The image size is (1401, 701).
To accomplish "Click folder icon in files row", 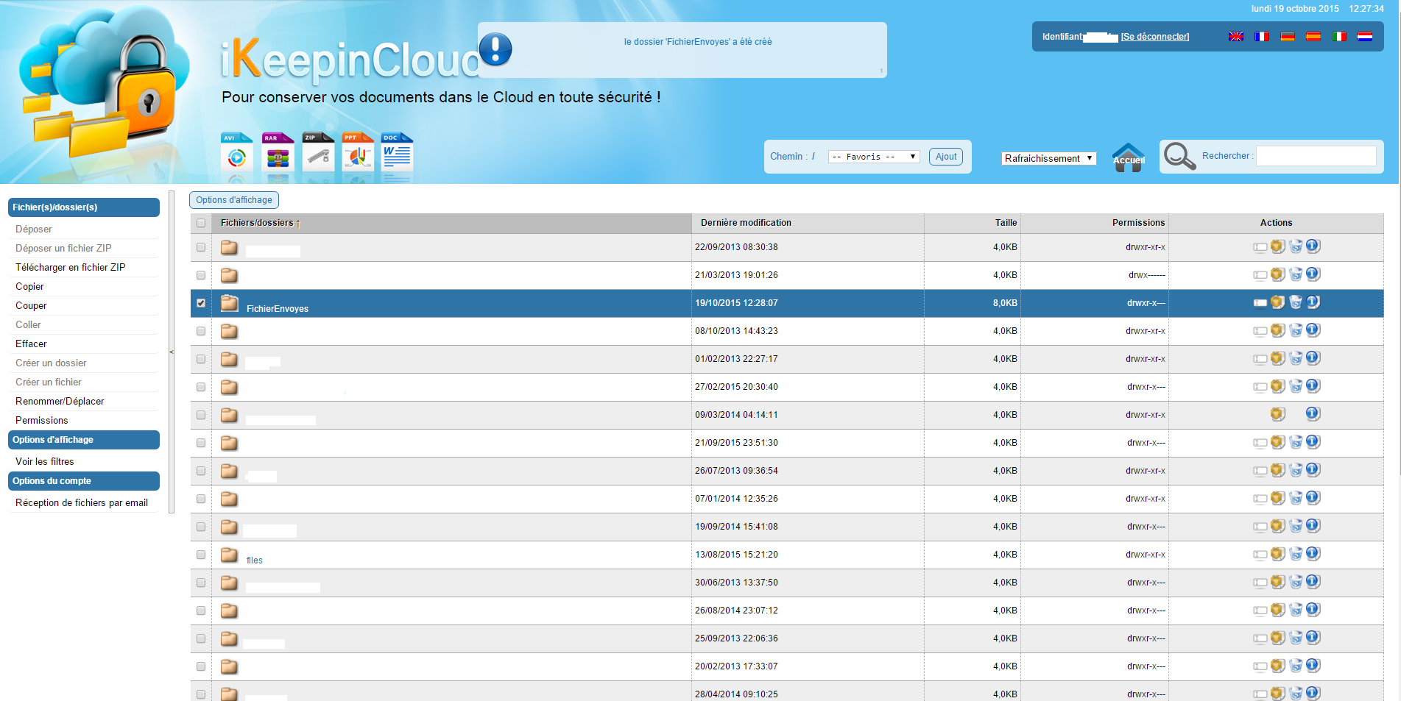I will (230, 555).
